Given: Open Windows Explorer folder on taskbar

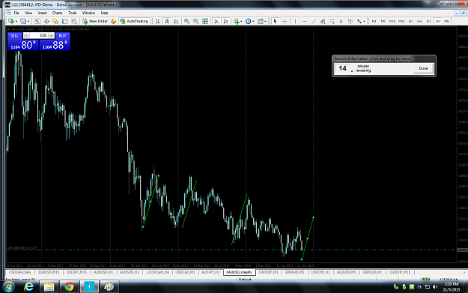Looking at the screenshot, I should click(x=49, y=286).
